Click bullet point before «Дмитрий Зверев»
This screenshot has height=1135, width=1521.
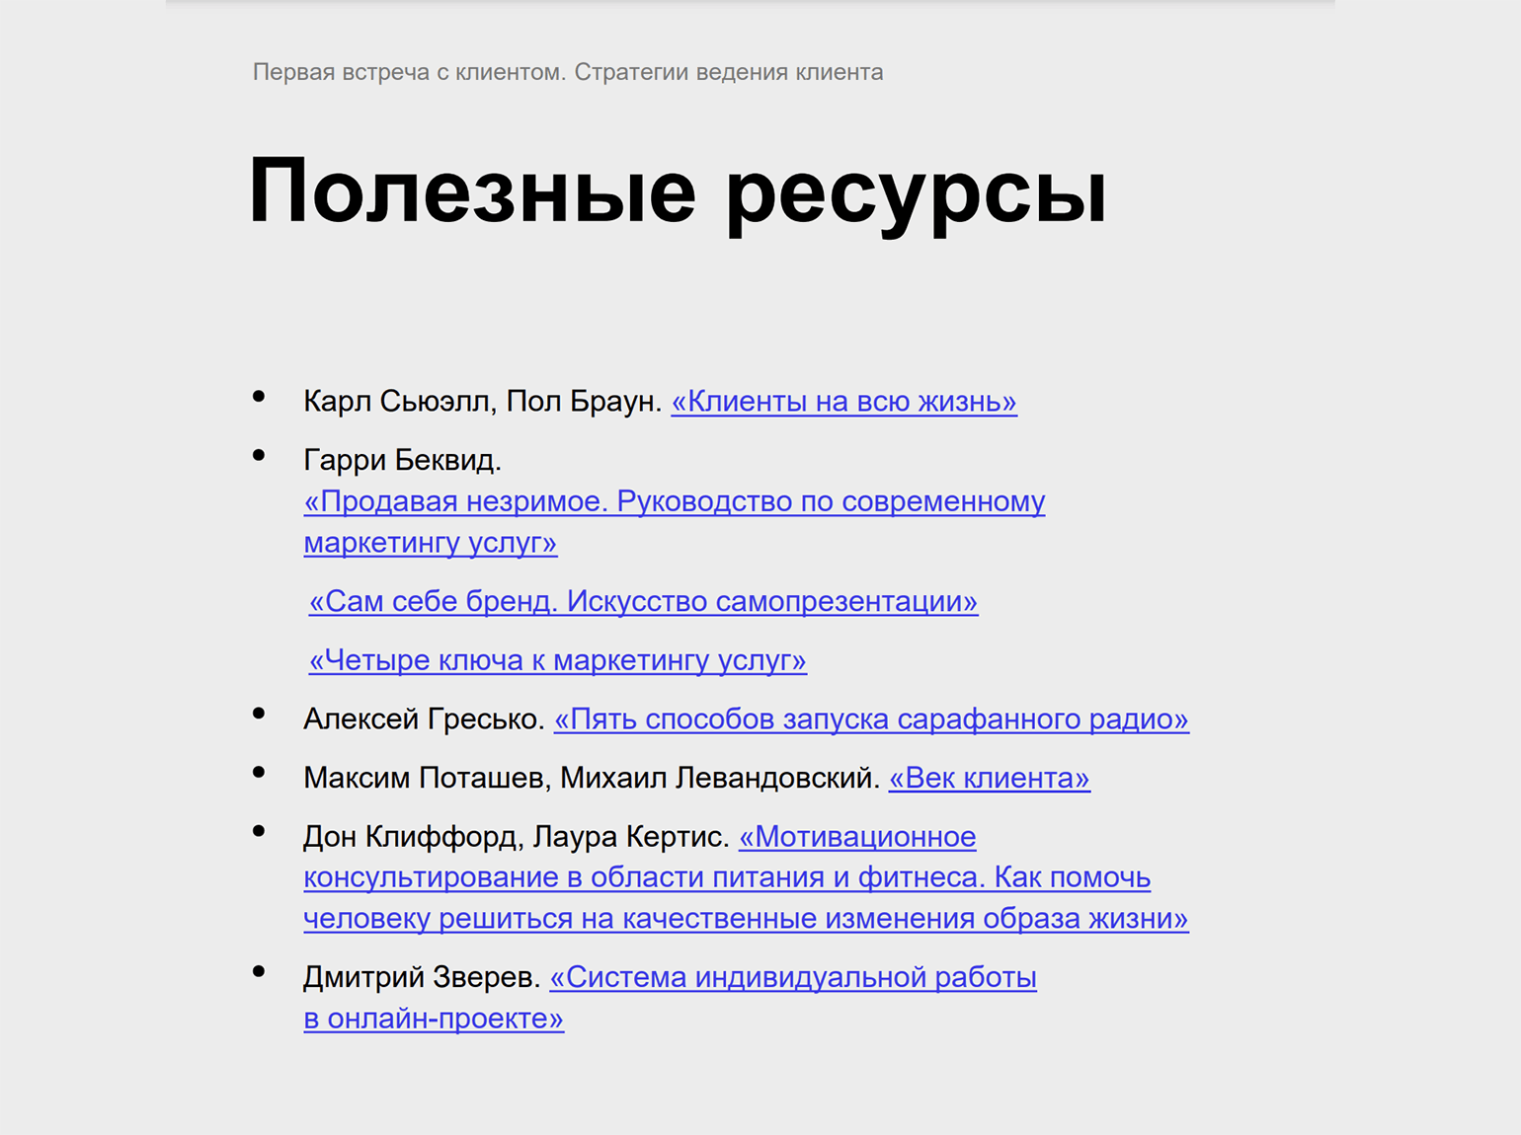tap(259, 972)
